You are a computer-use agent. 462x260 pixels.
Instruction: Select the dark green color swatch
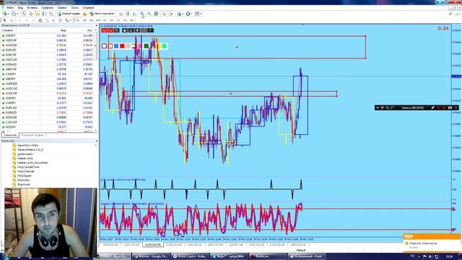[147, 46]
